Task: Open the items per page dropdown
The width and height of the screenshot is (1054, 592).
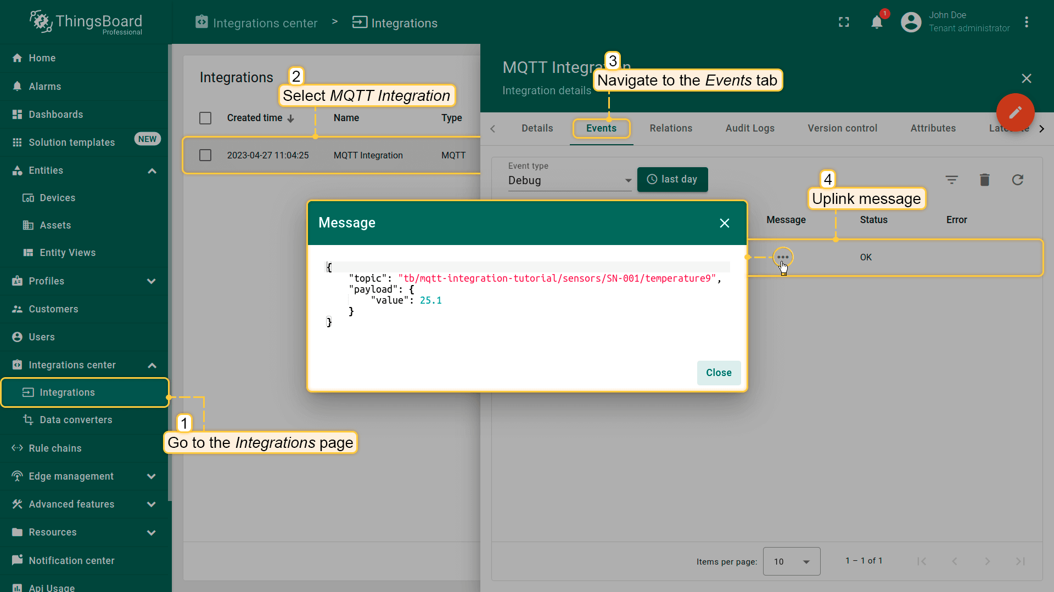Action: 791,561
